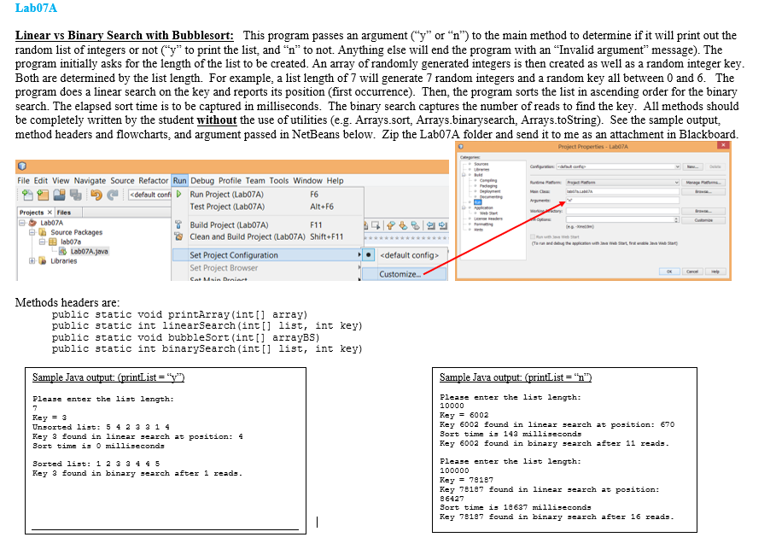Open the Configuration dropdown in Project Properties
Viewport: 776px width, 549px height.
[677, 168]
